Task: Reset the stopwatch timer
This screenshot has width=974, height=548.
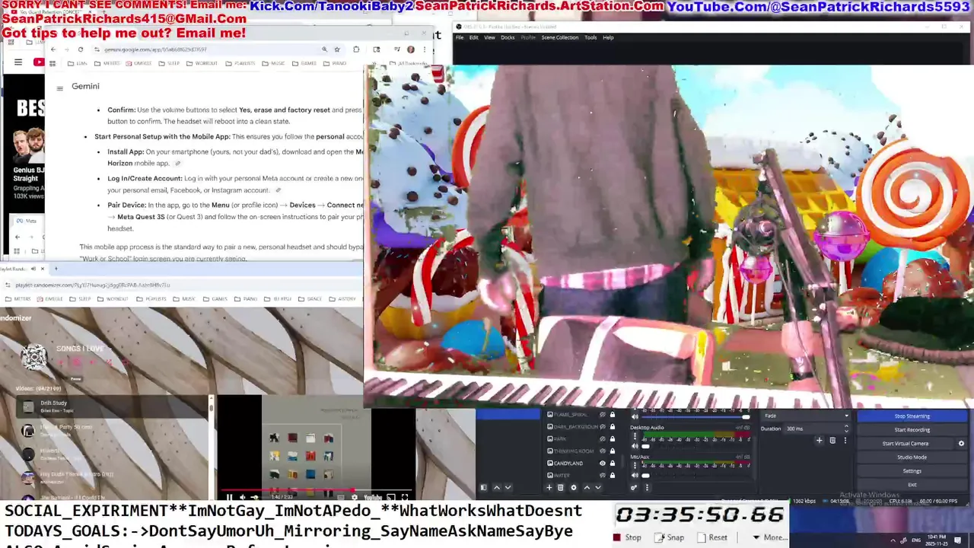Action: pyautogui.click(x=712, y=537)
